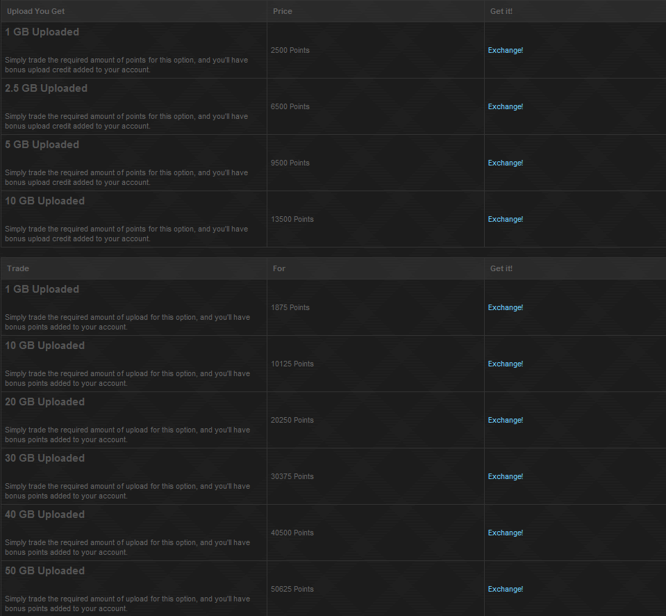Click the '20250 Points' value cell
666x616 pixels.
tap(376, 420)
